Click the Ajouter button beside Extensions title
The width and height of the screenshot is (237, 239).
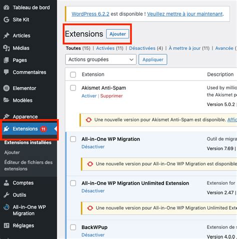point(117,34)
